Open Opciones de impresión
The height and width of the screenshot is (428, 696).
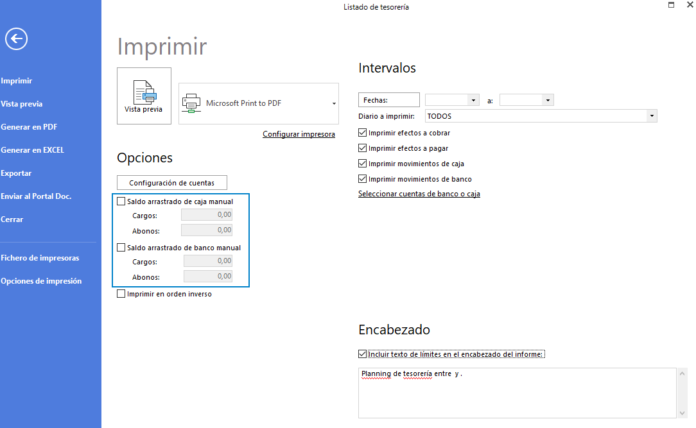point(41,281)
